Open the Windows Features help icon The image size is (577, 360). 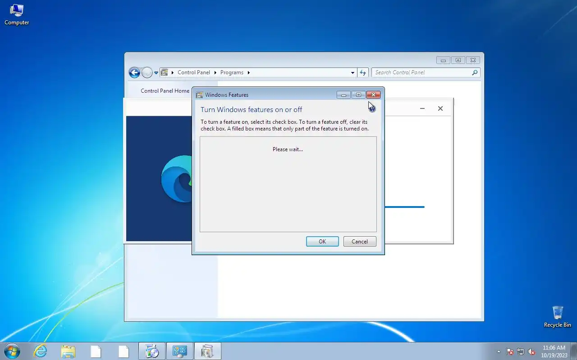[x=372, y=108]
